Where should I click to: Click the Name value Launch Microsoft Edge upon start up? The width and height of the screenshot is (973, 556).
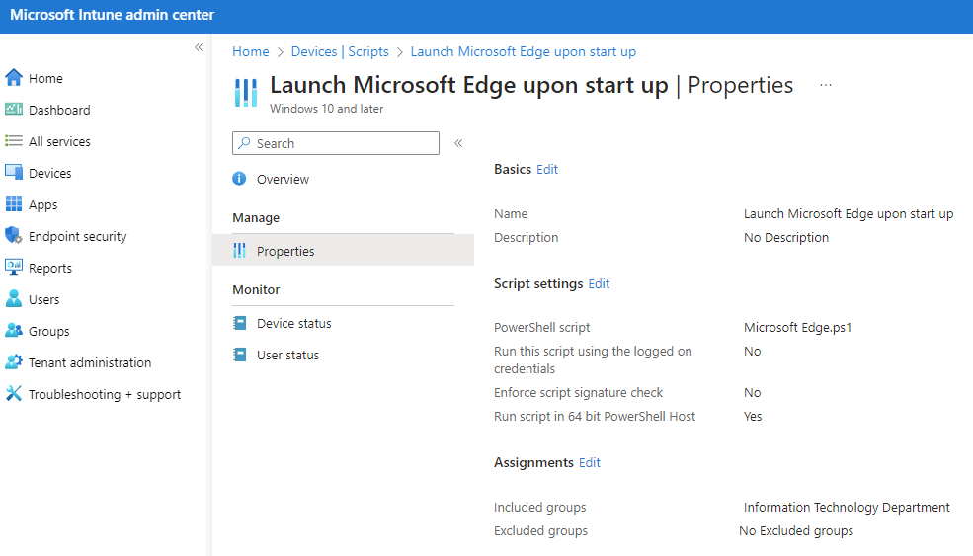(x=848, y=213)
